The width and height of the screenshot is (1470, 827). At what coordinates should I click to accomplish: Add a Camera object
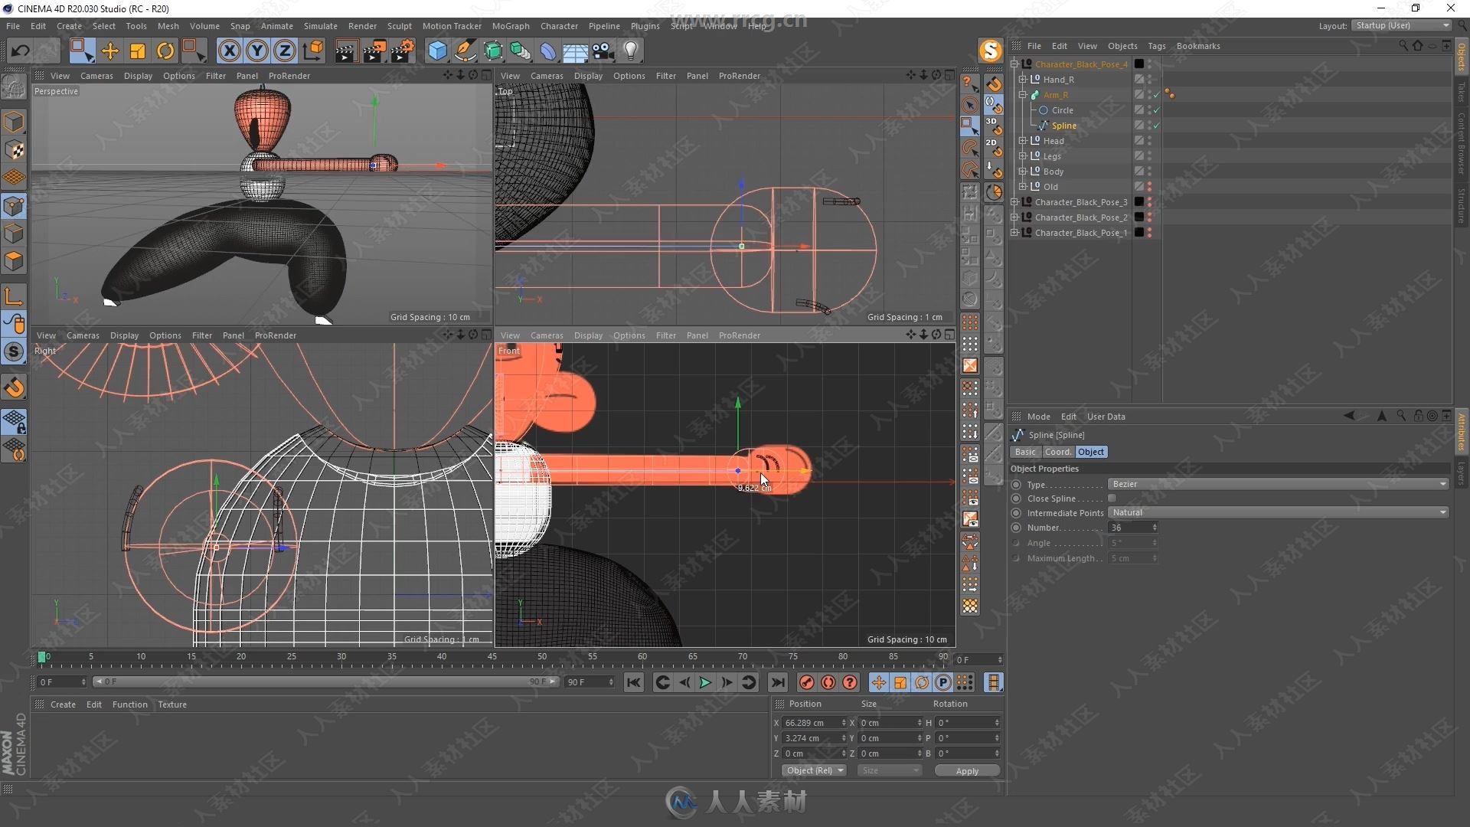pos(603,51)
